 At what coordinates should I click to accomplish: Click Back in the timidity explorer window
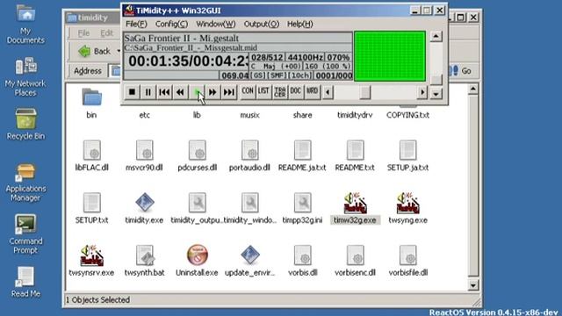(95, 51)
